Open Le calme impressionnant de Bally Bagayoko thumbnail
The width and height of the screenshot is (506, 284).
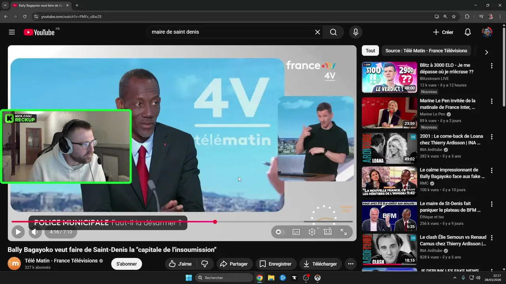click(x=389, y=181)
